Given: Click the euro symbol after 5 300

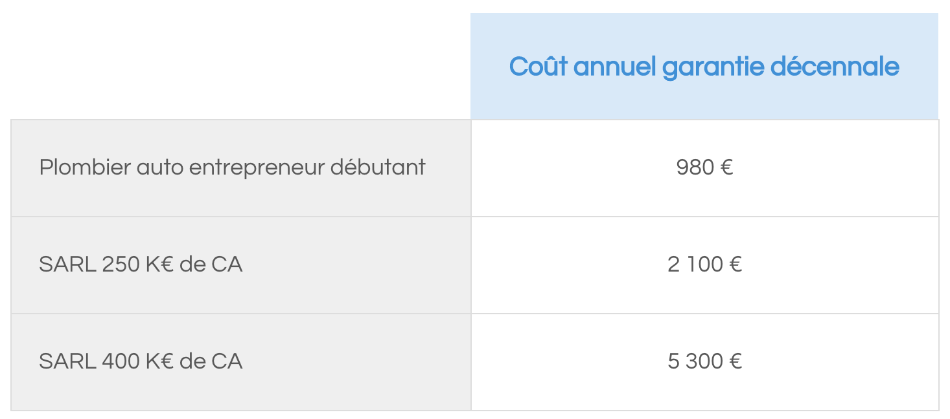Looking at the screenshot, I should [x=735, y=362].
